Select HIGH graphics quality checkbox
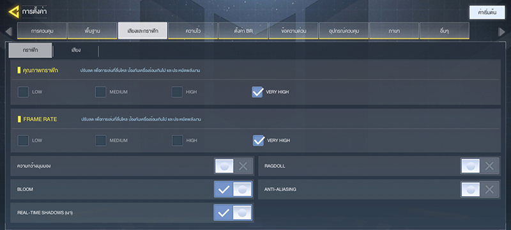This screenshot has height=230, width=511. click(x=177, y=92)
